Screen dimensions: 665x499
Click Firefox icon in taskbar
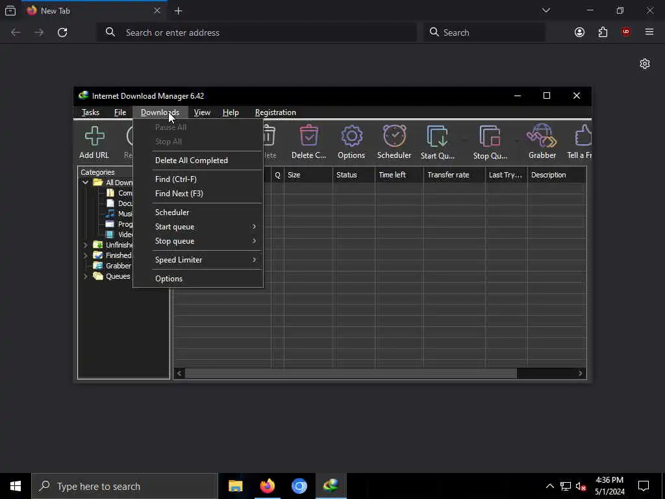tap(267, 486)
